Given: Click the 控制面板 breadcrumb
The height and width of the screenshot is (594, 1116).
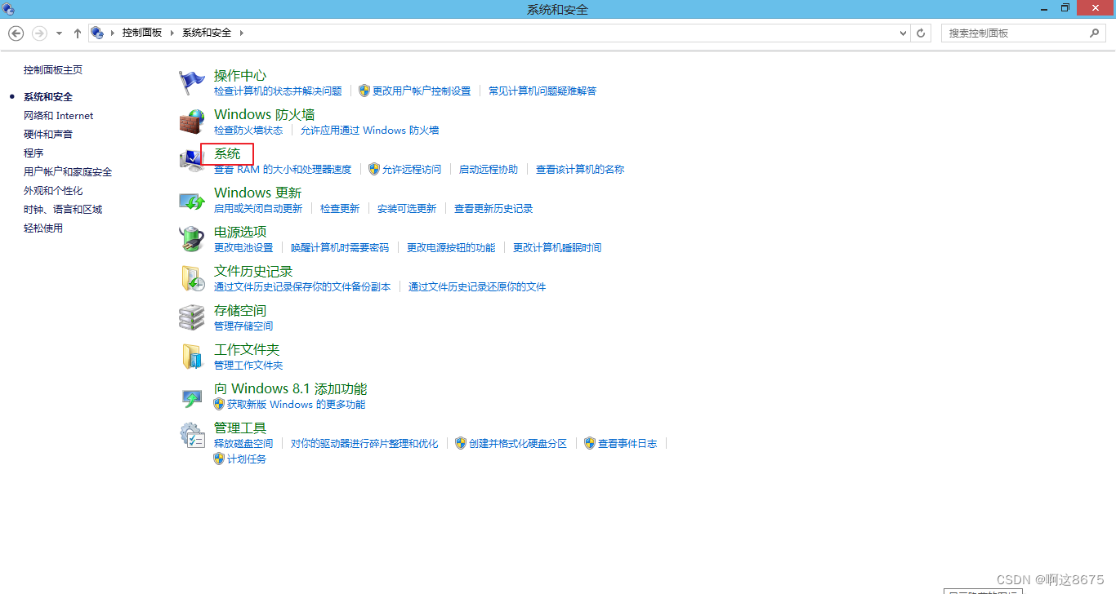Looking at the screenshot, I should (x=142, y=33).
